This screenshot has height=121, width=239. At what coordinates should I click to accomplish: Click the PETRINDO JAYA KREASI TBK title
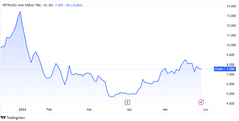click(22, 5)
